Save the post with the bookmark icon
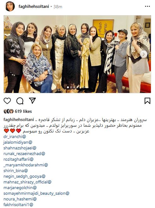155x208 pixels. pos(147,101)
